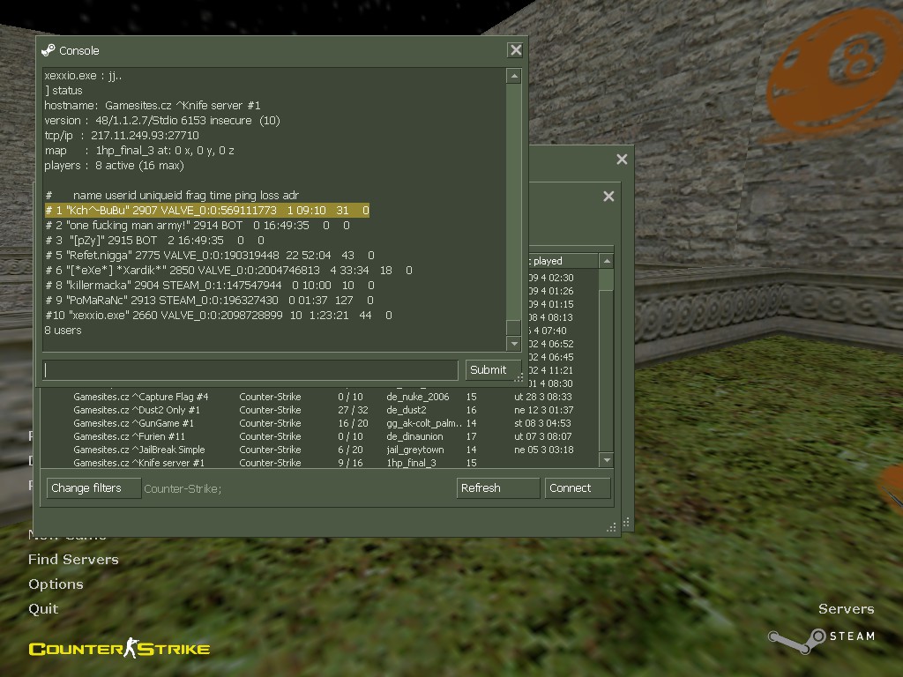The image size is (903, 677).
Task: Click the tcp/ip 217.11.249.93:27710 line
Action: (122, 135)
